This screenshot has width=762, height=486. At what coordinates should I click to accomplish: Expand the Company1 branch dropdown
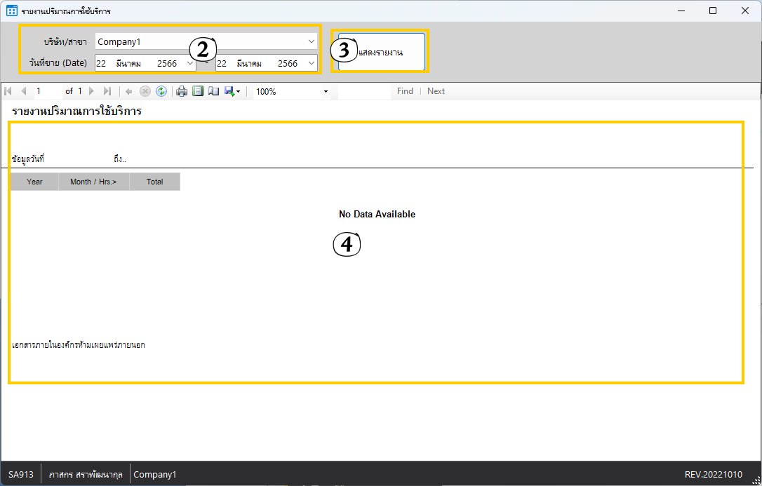tap(312, 42)
